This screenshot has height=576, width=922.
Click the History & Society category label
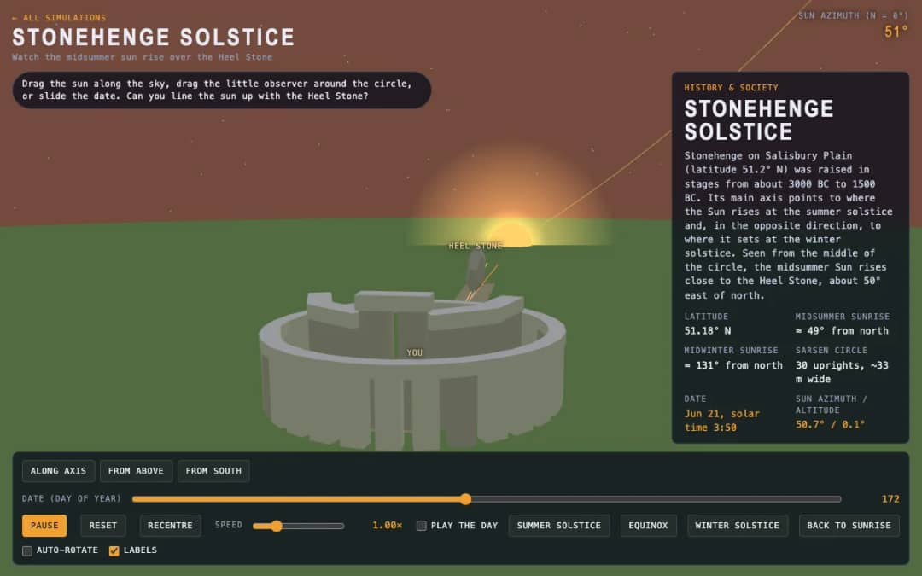click(731, 88)
